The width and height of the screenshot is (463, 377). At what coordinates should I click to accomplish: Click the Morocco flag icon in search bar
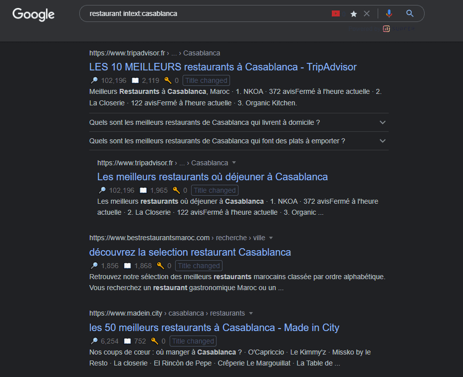[x=336, y=13]
